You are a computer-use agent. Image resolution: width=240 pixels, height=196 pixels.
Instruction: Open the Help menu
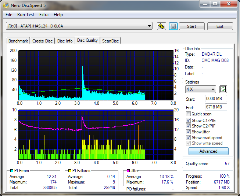(x=58, y=15)
